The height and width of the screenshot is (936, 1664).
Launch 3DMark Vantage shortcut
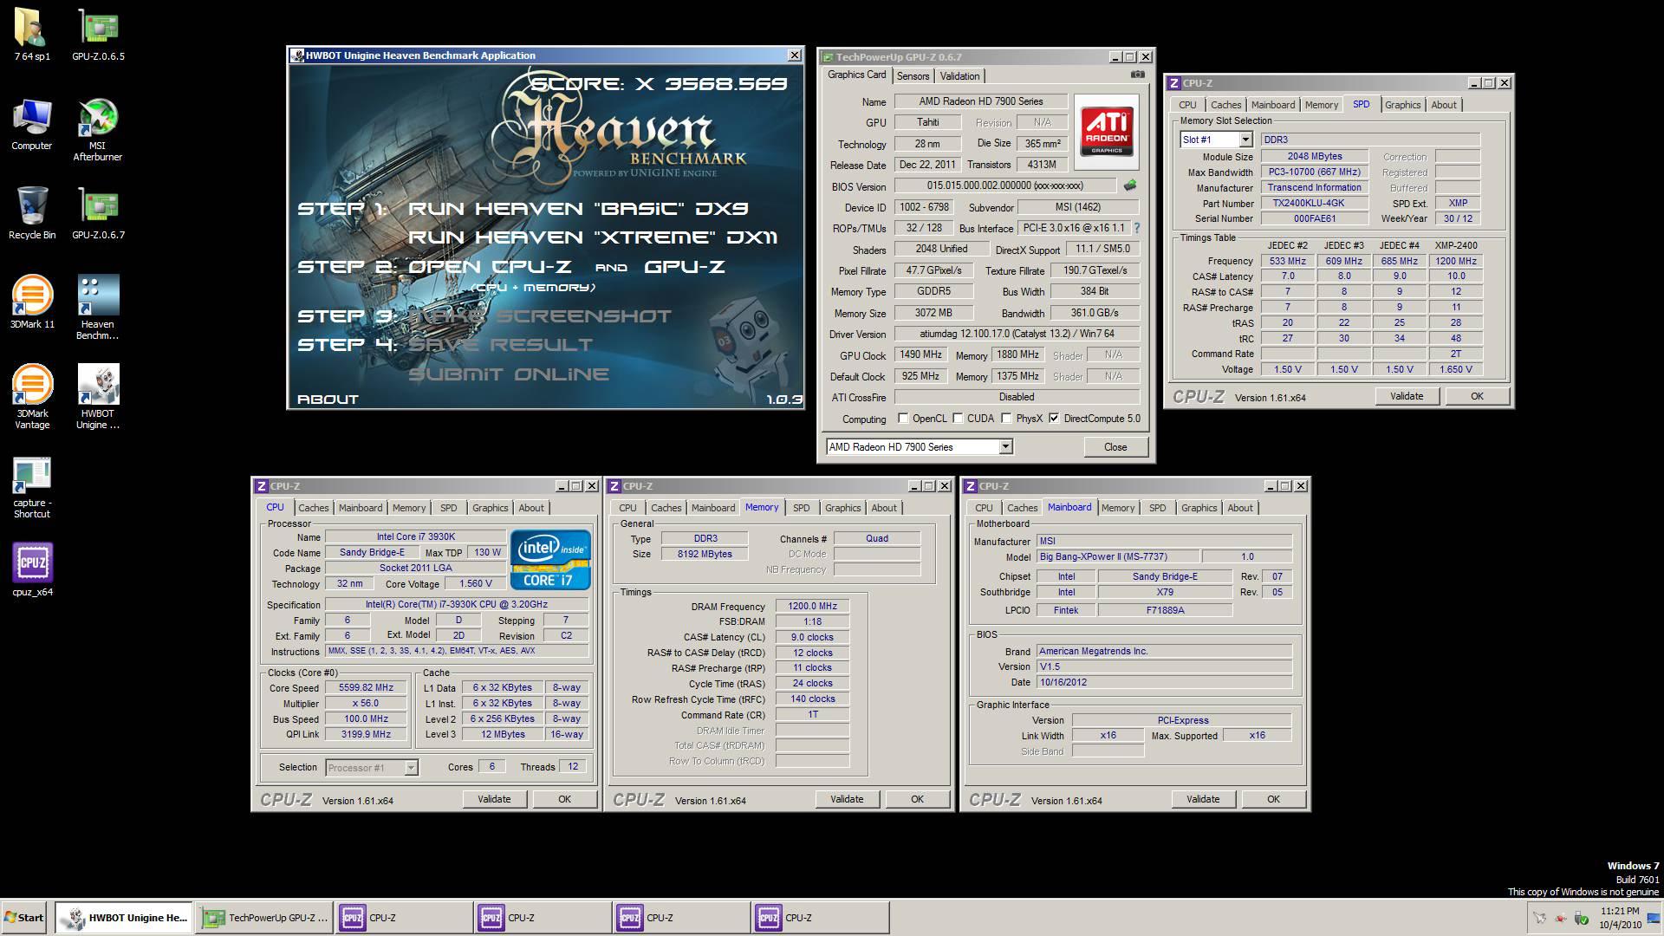point(32,397)
